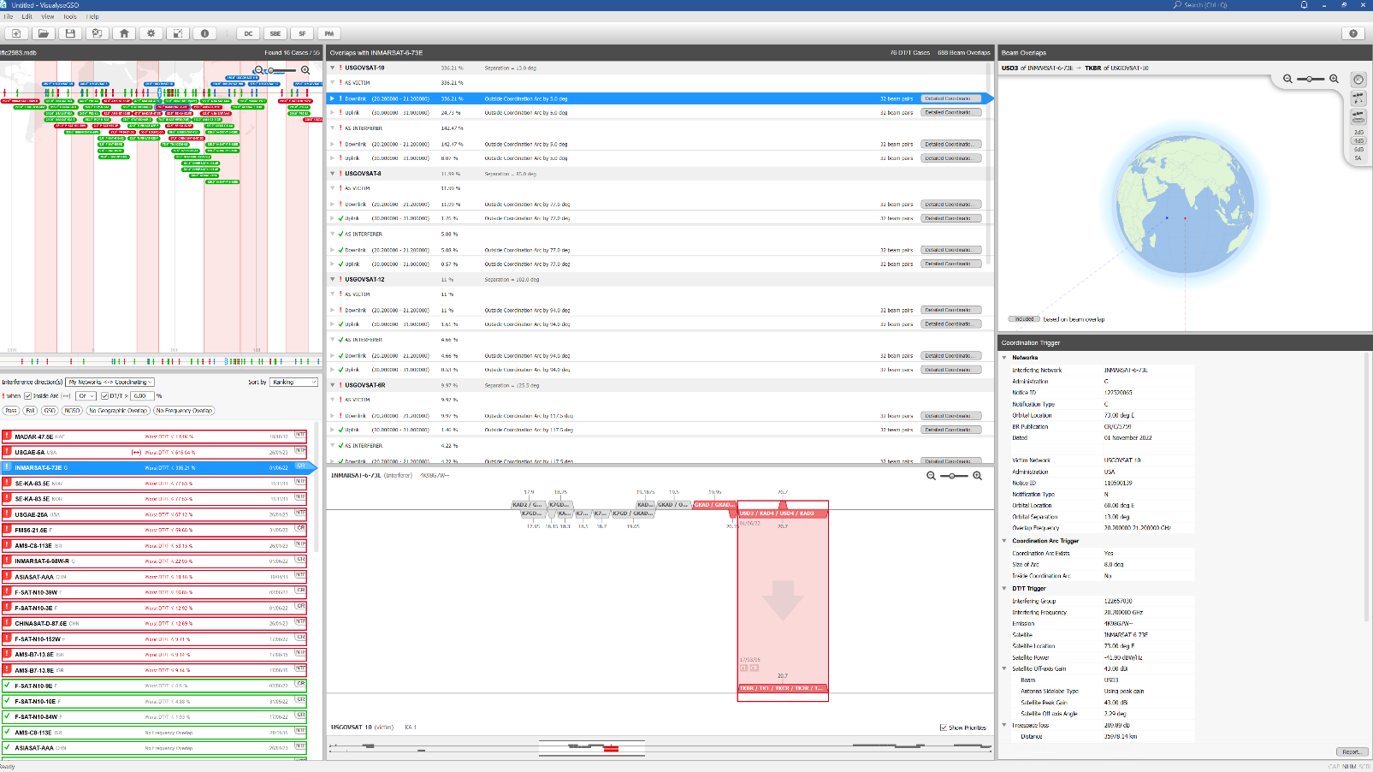Open the View menu
The height and width of the screenshot is (772, 1373).
click(48, 16)
